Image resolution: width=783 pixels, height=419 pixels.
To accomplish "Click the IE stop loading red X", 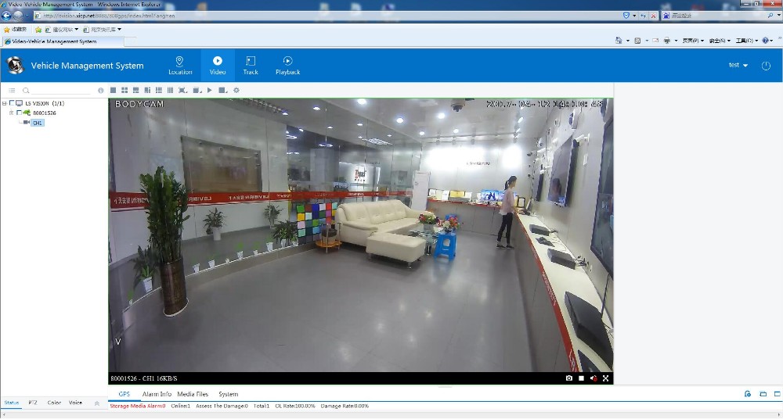I will [653, 16].
